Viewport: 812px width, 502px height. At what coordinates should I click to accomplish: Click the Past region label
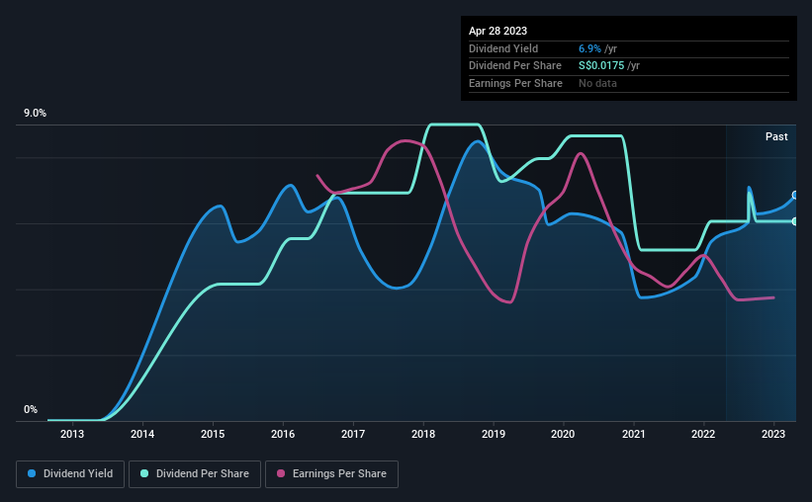pyautogui.click(x=776, y=136)
